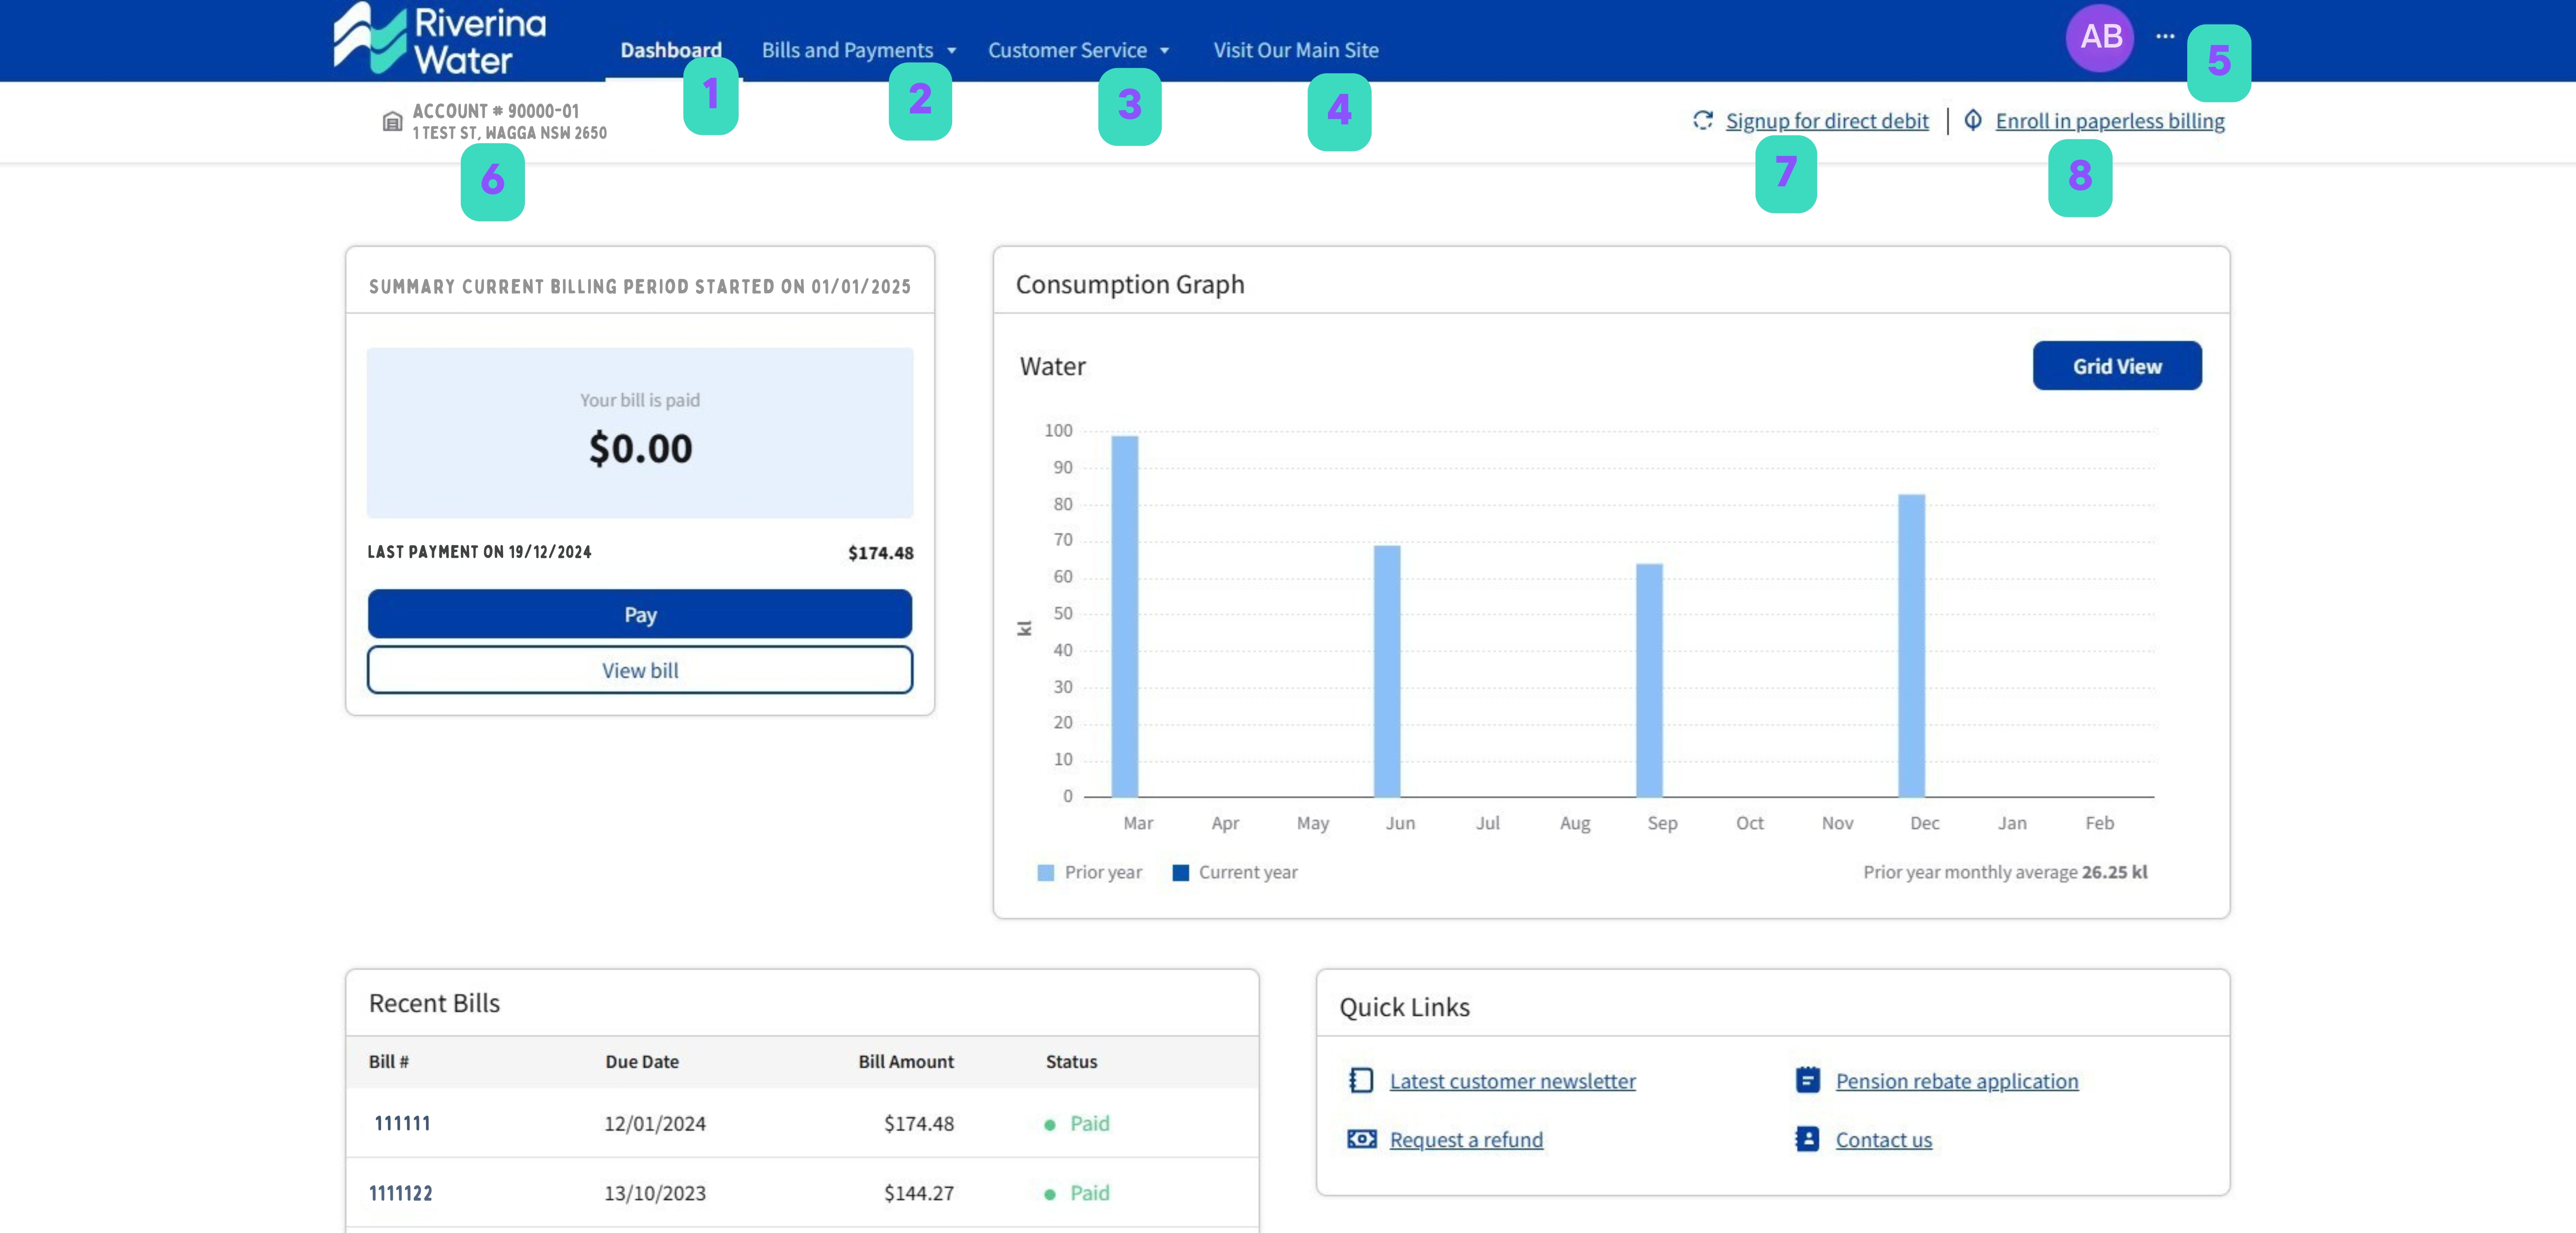Click the $174.48 amount in bill 111111 row

click(918, 1123)
